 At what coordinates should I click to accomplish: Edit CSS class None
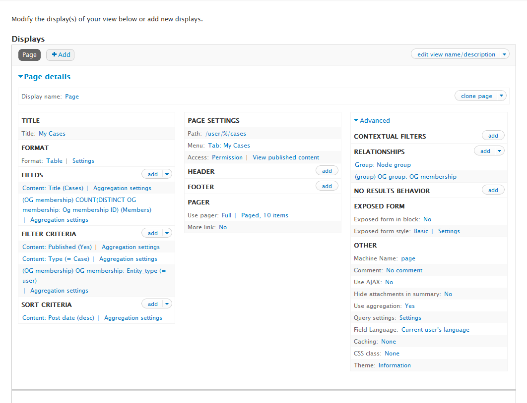pyautogui.click(x=392, y=353)
